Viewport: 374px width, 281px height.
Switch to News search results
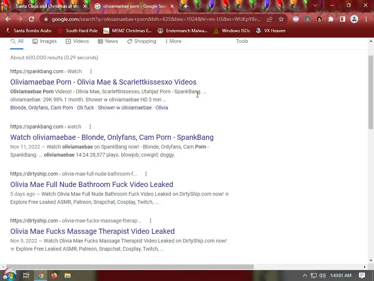point(108,41)
